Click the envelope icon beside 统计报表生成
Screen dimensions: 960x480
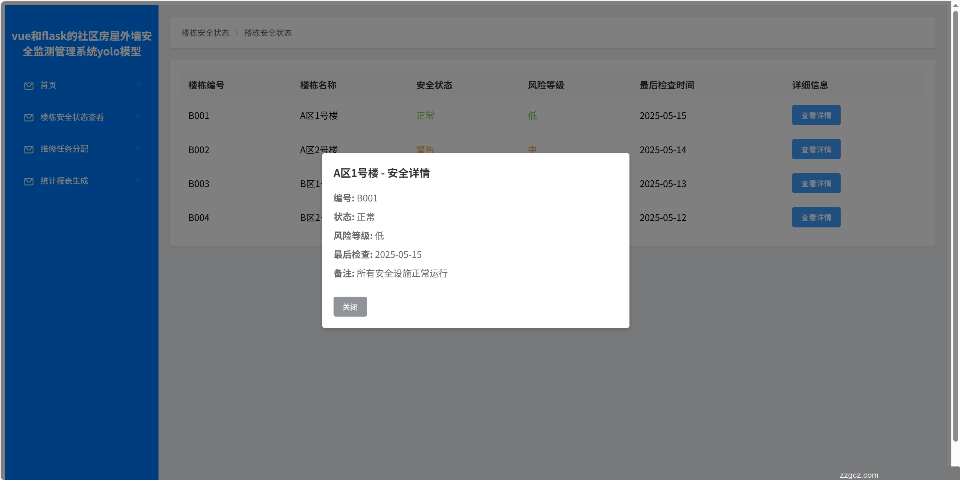(x=29, y=181)
